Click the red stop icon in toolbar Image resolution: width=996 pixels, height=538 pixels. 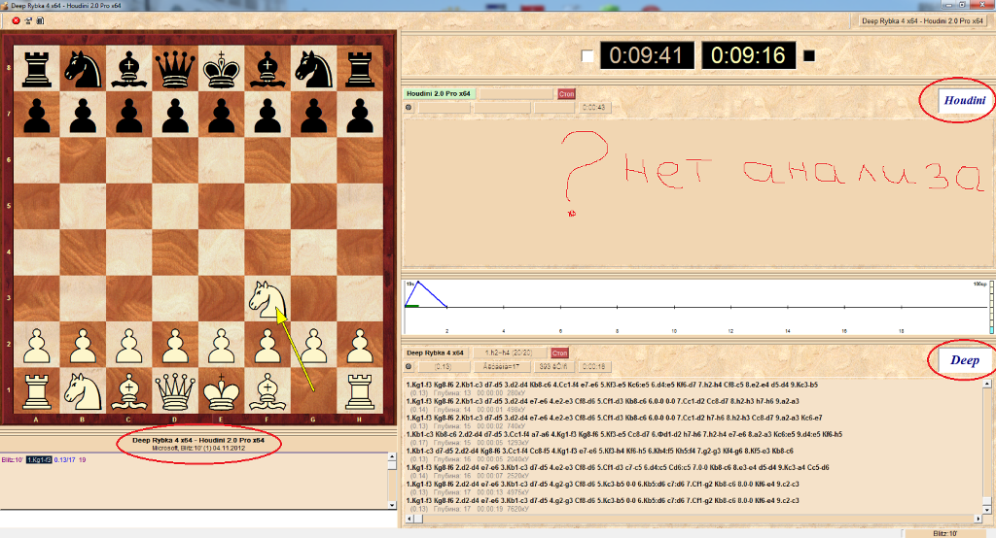click(16, 19)
